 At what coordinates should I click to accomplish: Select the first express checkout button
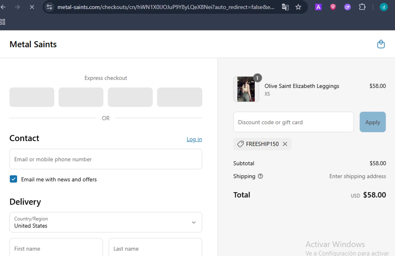32,97
